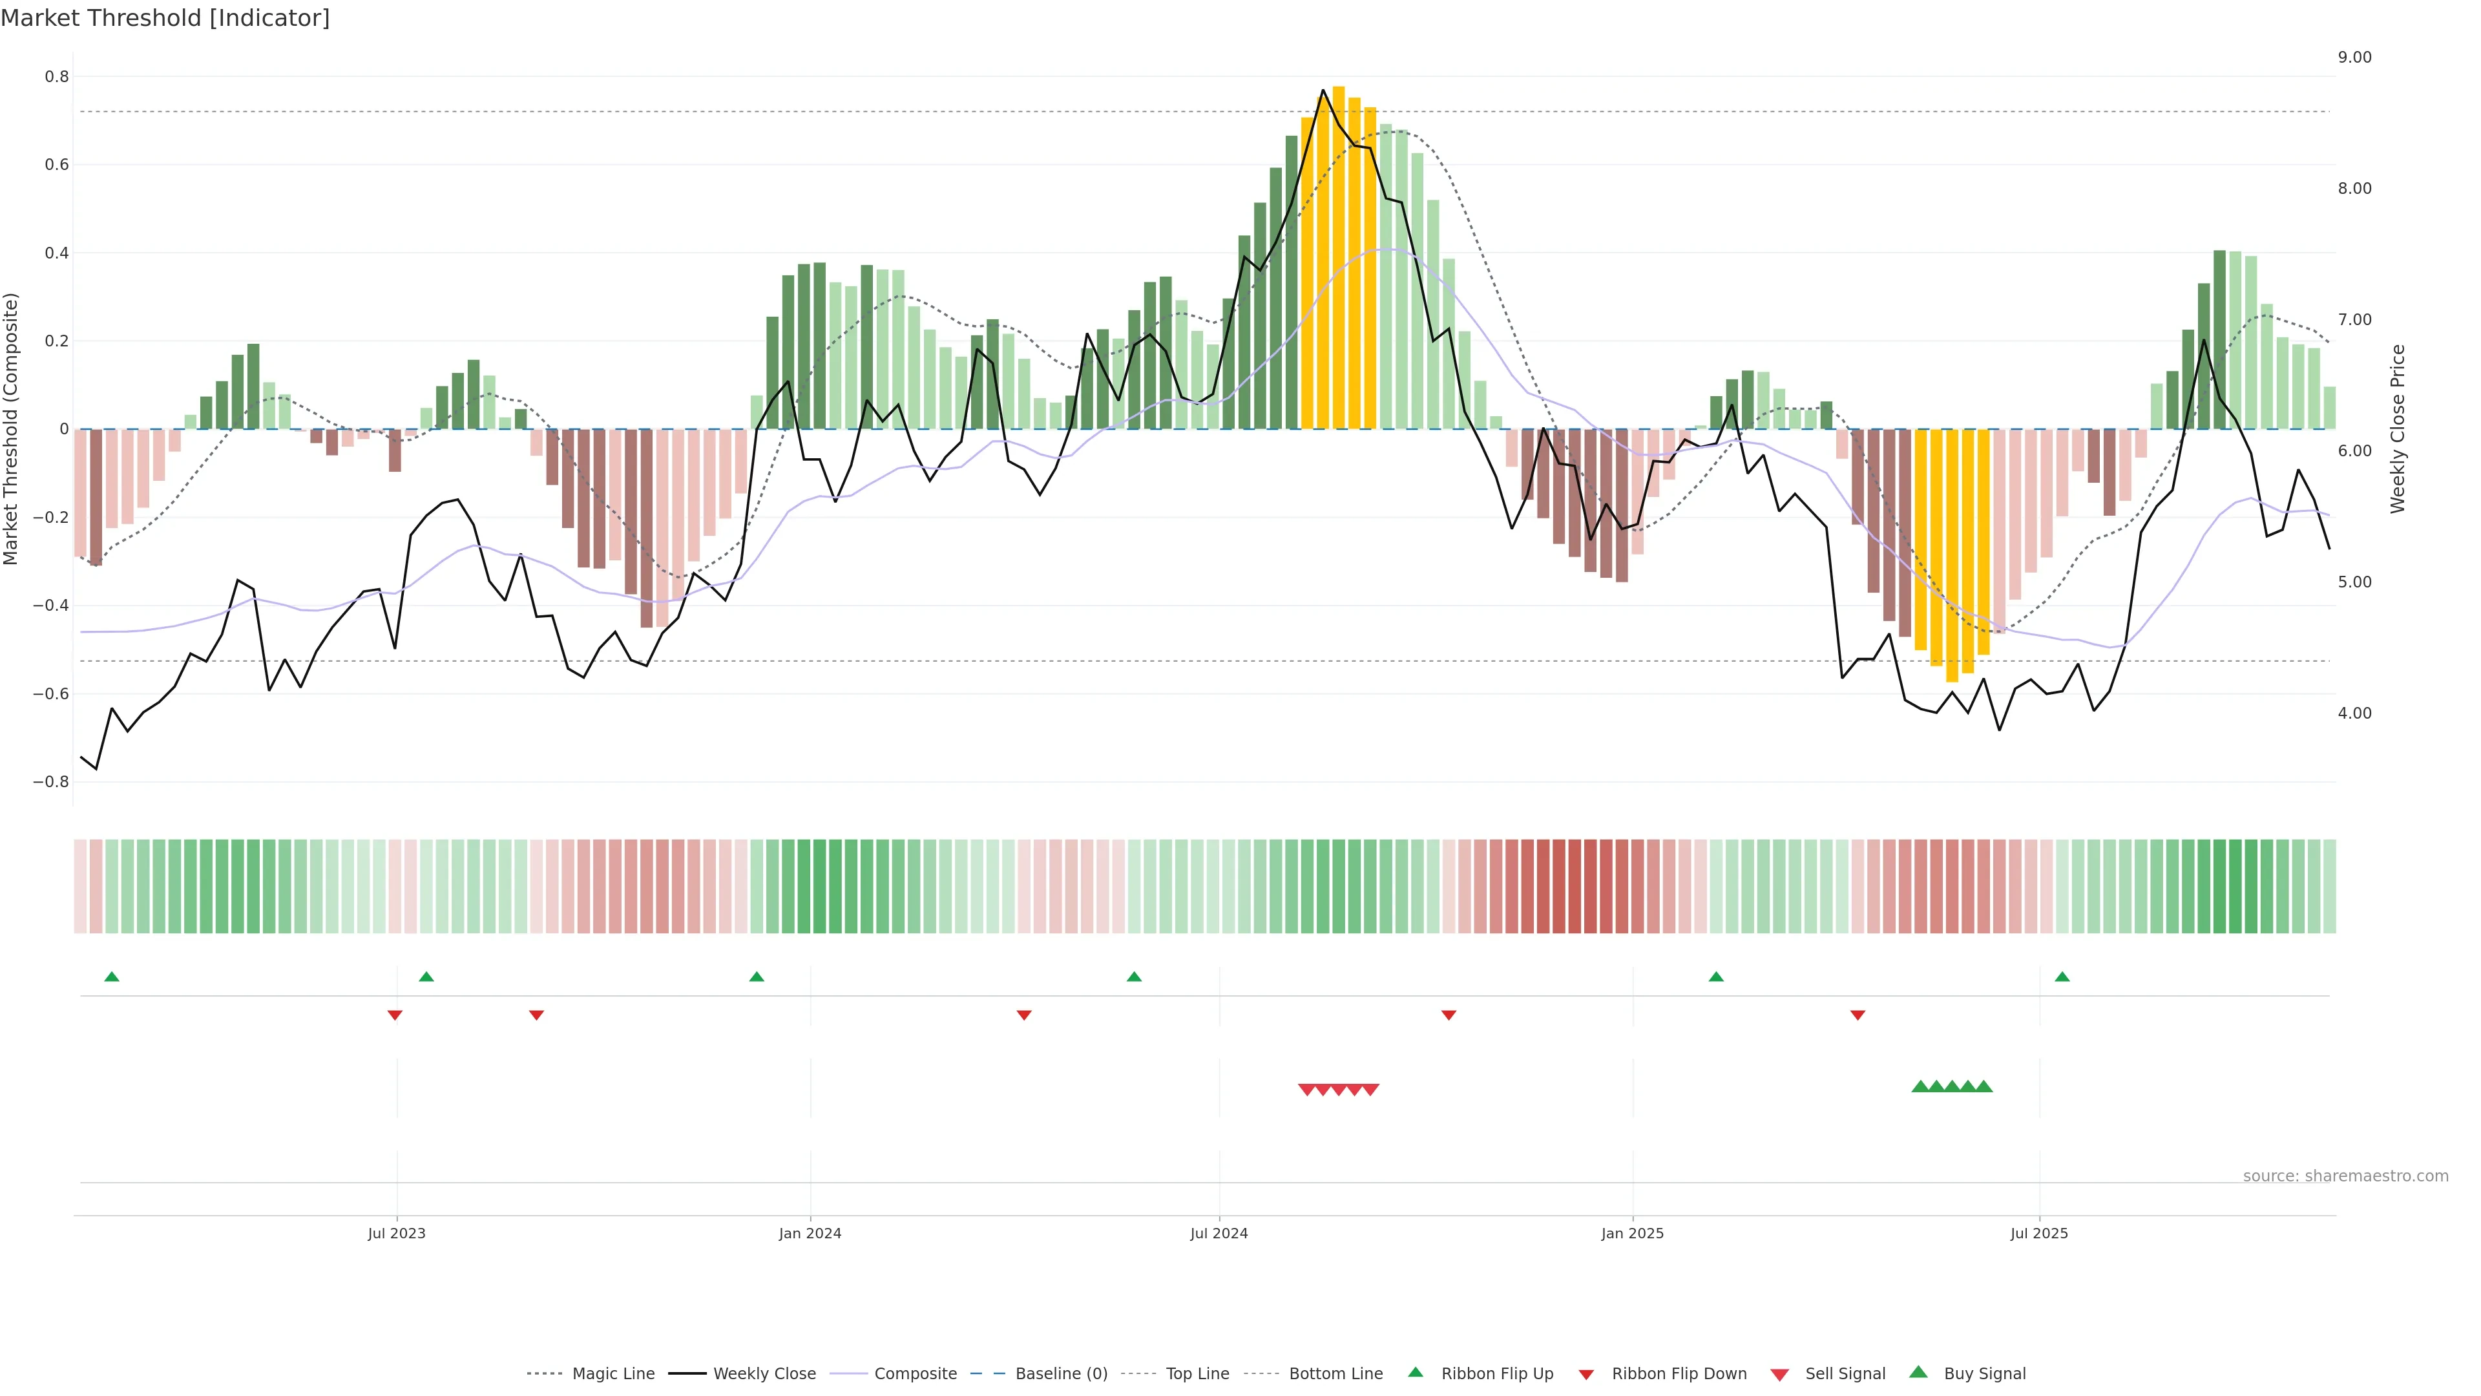Toggle the Weekly Close legend entry
This screenshot has height=1396, width=2481.
[x=764, y=1374]
